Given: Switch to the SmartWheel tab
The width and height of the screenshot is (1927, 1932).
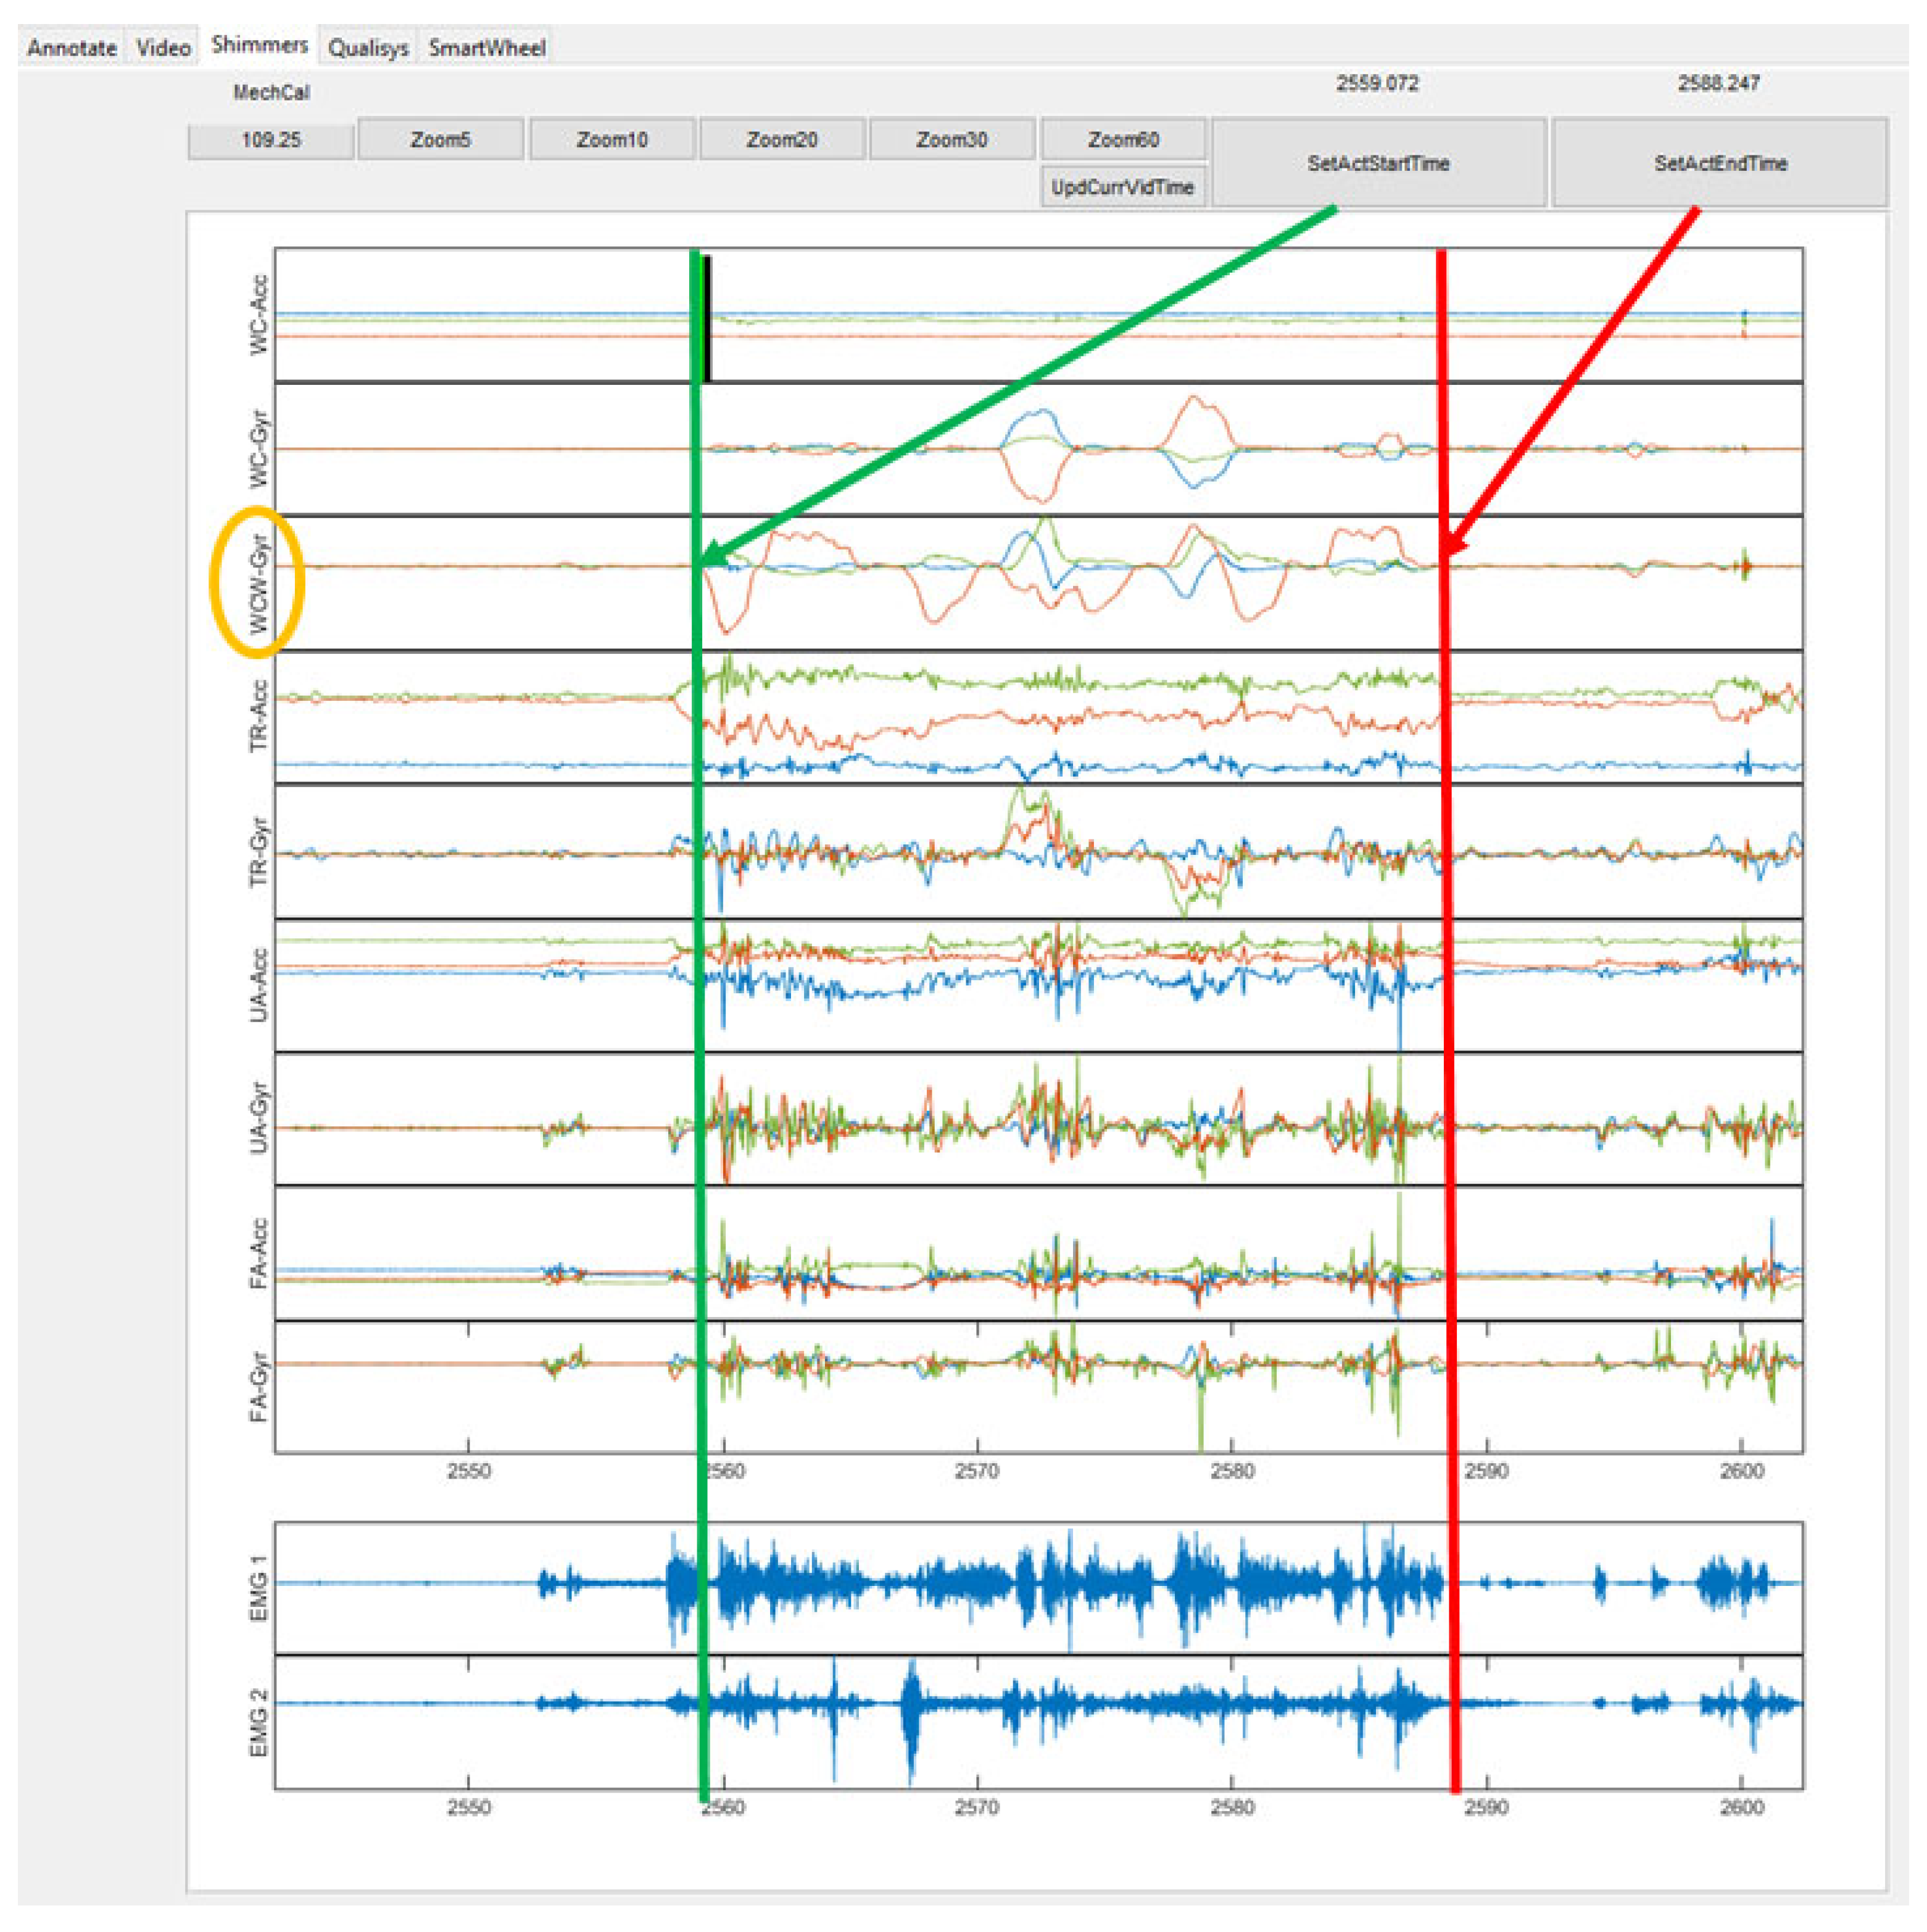Looking at the screenshot, I should tap(486, 47).
